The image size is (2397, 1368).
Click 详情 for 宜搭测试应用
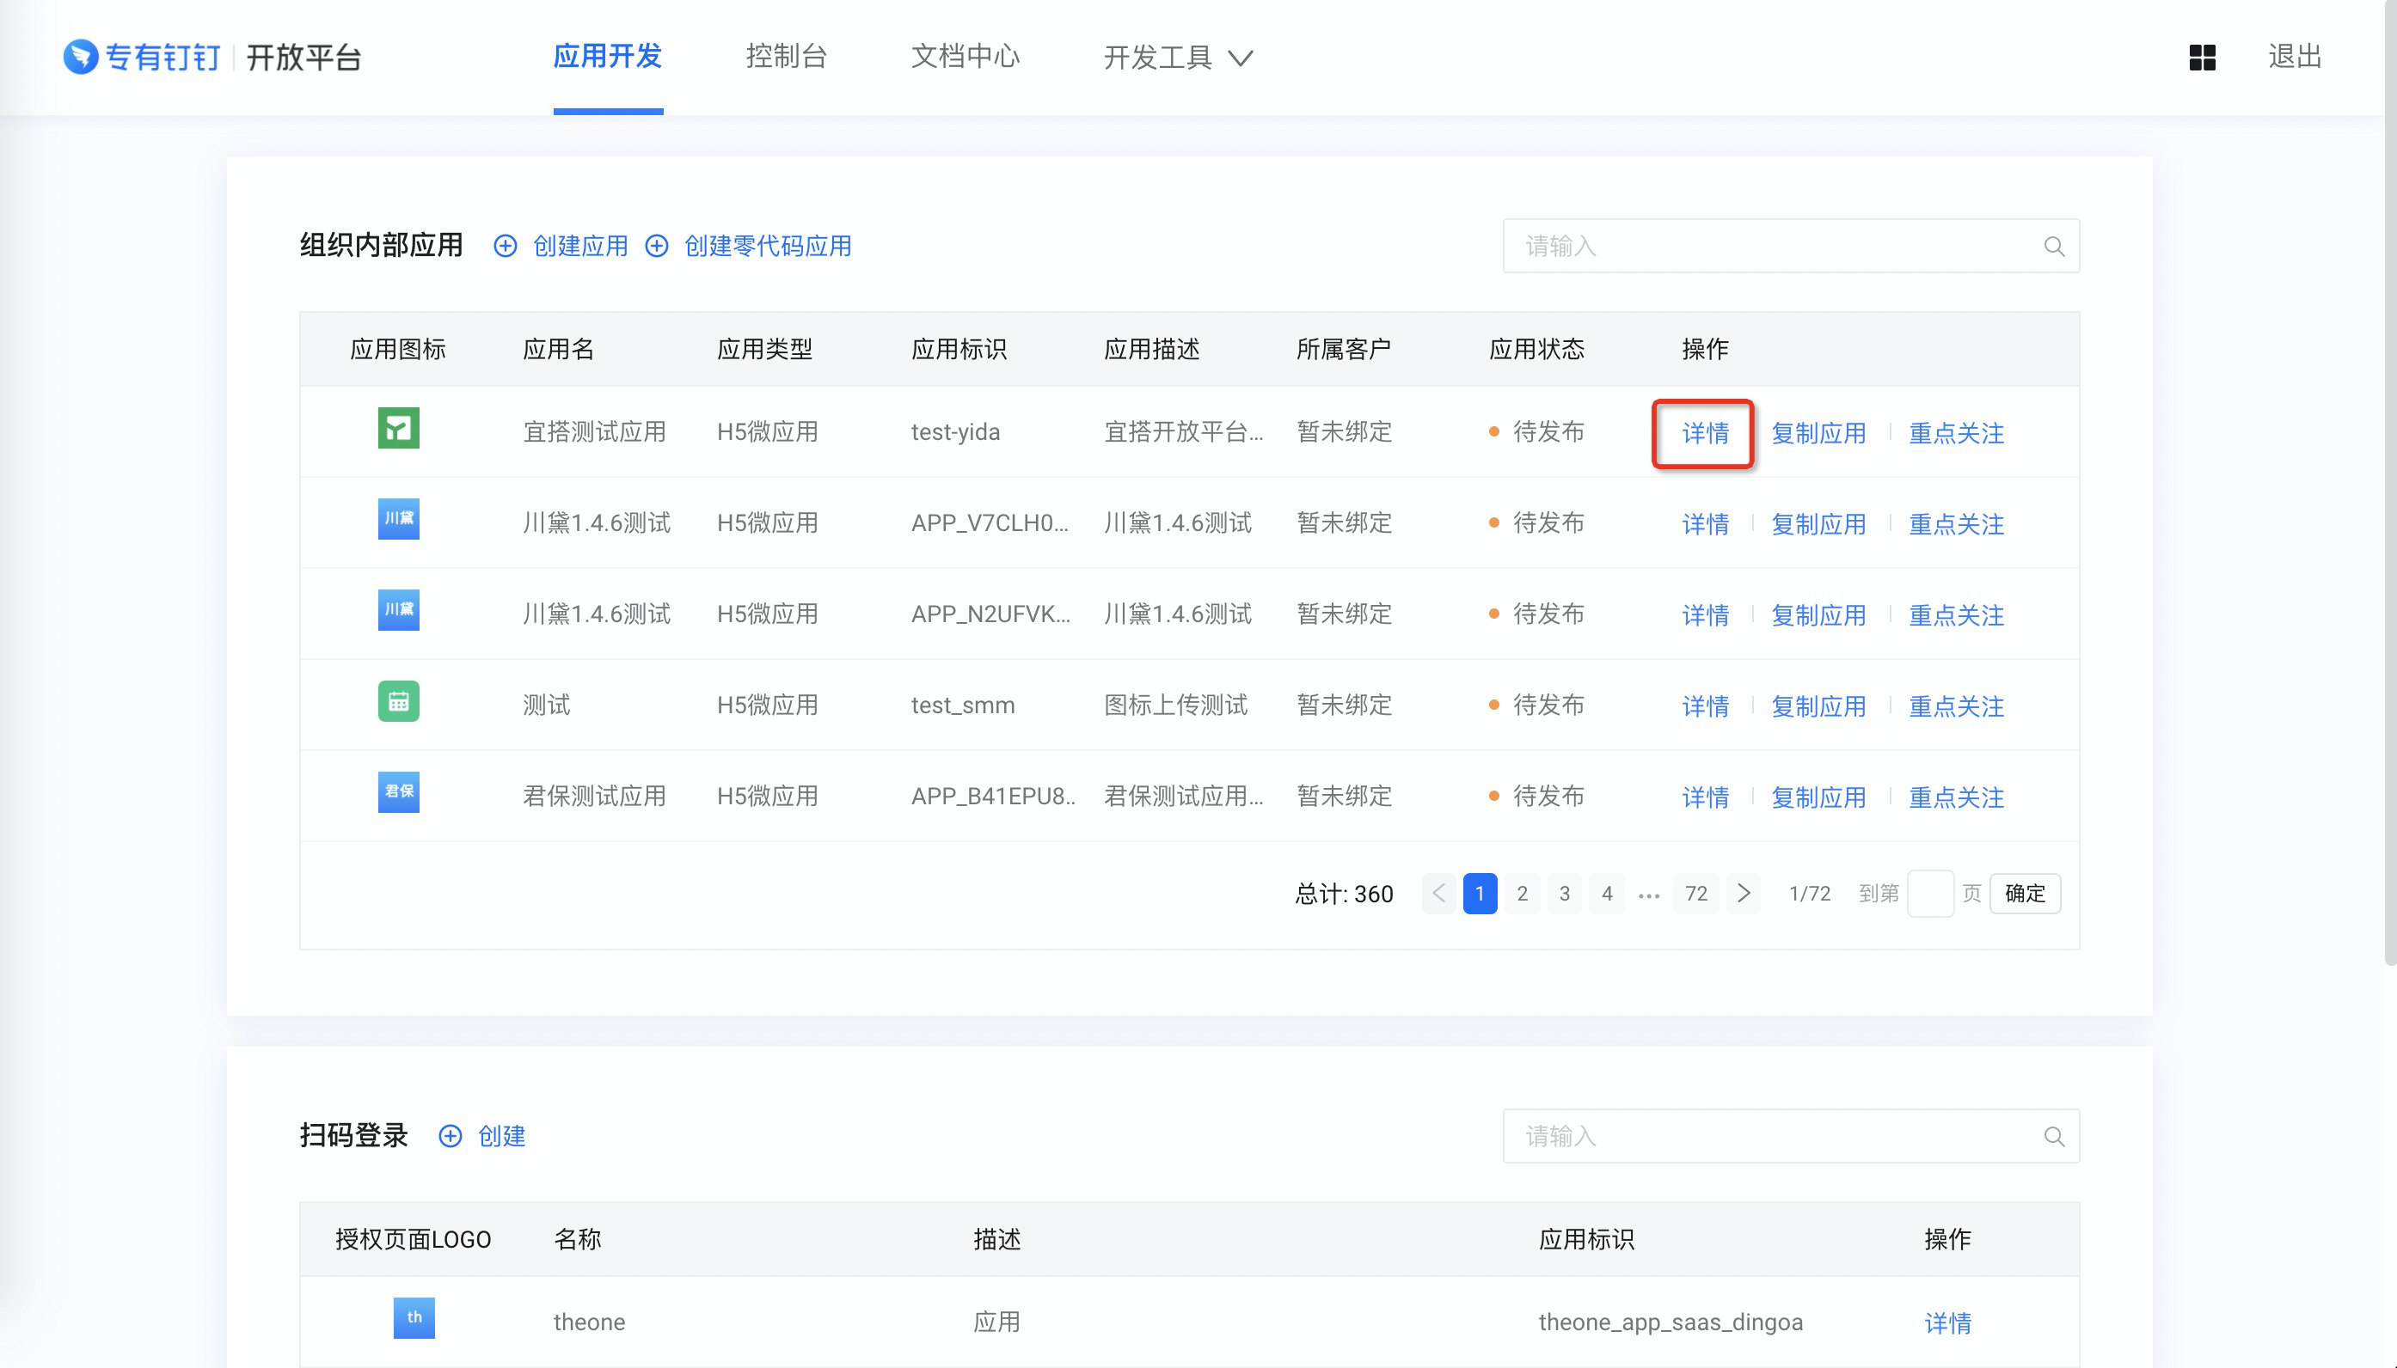coord(1704,433)
